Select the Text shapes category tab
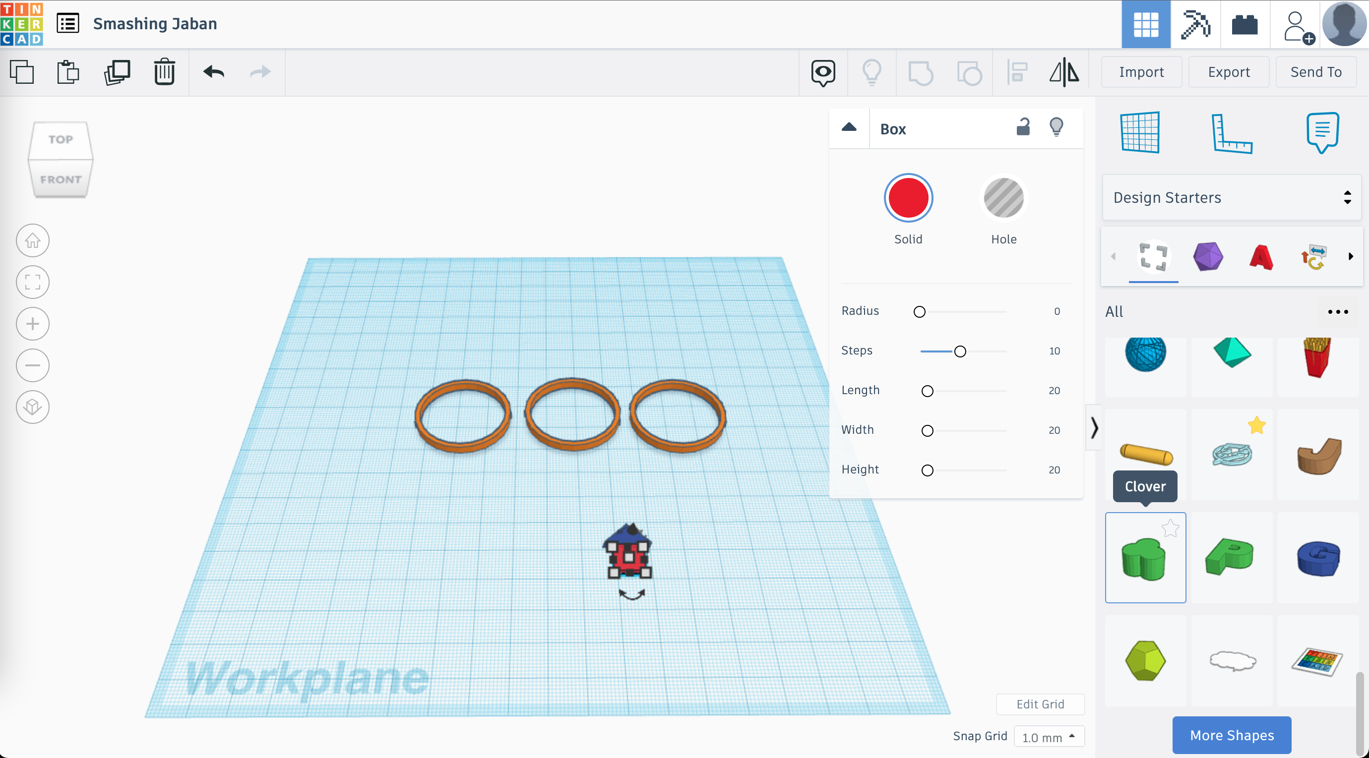This screenshot has width=1369, height=758. 1260,257
